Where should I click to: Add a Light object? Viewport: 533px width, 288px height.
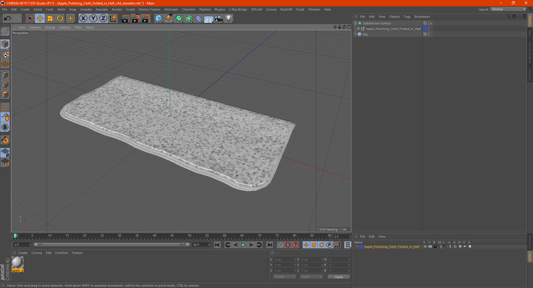tap(229, 19)
